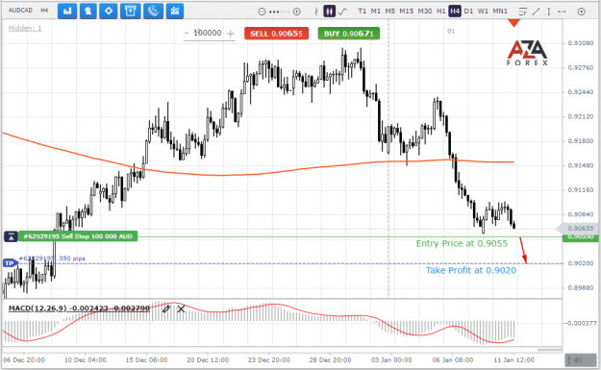This screenshot has height=370, width=601.
Task: Click the blue box-with-up-arrow icon button
Action: (x=131, y=11)
